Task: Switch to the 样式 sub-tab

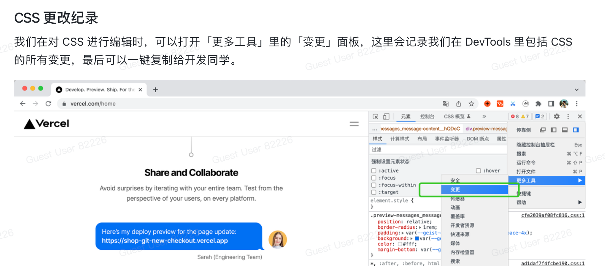Action: click(x=377, y=139)
